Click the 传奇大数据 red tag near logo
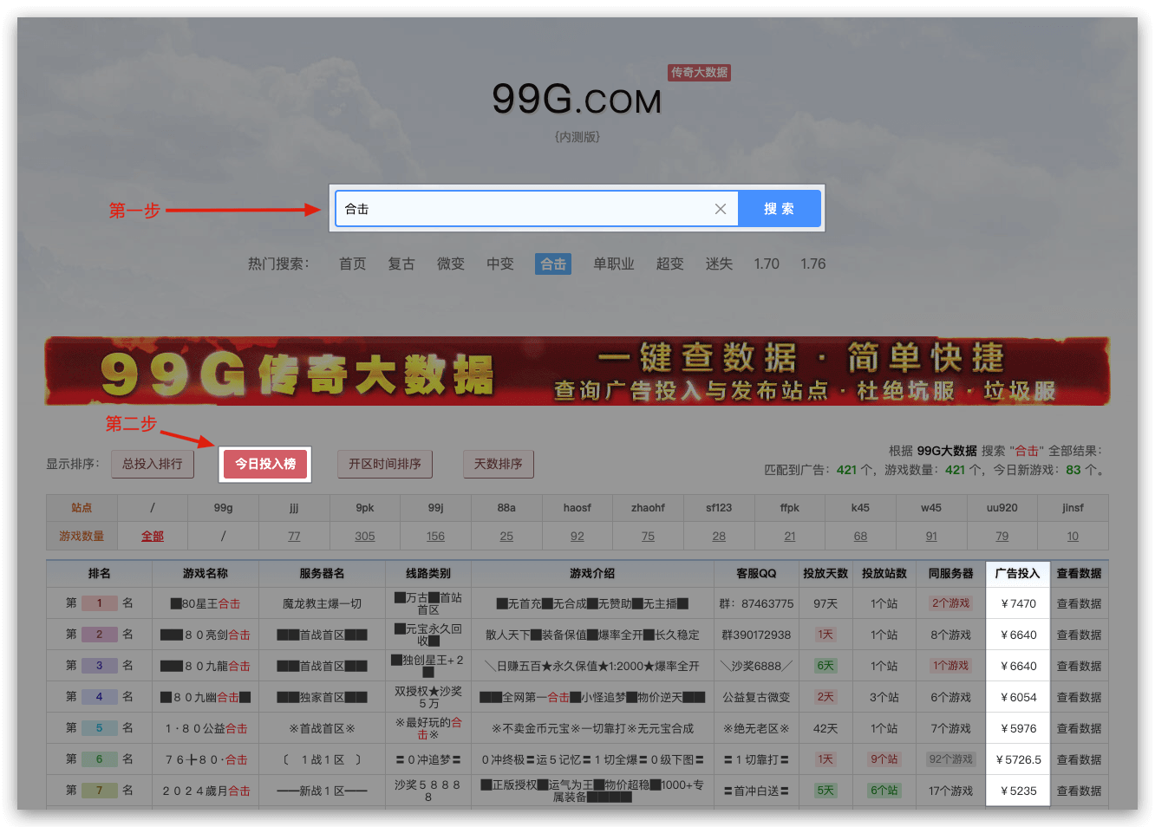Screen dimensions: 1155x827 coord(699,73)
